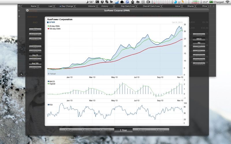The height and width of the screenshot is (144, 231).
Task: Toggle the Dow comparison overlay
Action: click(x=35, y=30)
